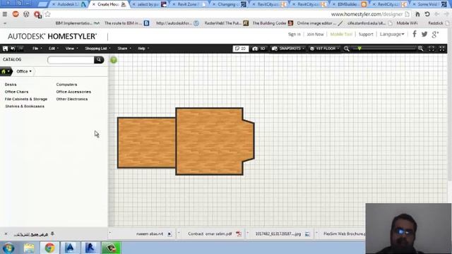Open File Explorer from the taskbar
Screen dimensions: 452x254
pyautogui.click(x=29, y=248)
